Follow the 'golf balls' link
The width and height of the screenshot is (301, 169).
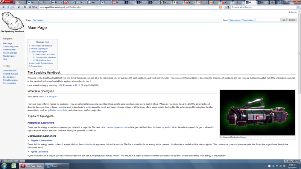pyautogui.click(x=52, y=110)
